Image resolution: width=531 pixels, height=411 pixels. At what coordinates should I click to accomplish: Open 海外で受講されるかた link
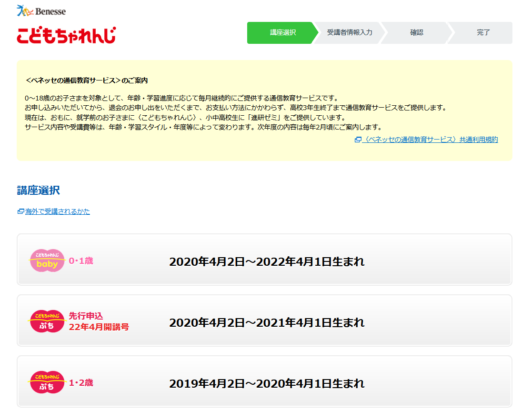[58, 211]
